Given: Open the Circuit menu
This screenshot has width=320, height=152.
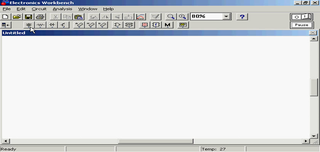Looking at the screenshot, I should tap(39, 9).
